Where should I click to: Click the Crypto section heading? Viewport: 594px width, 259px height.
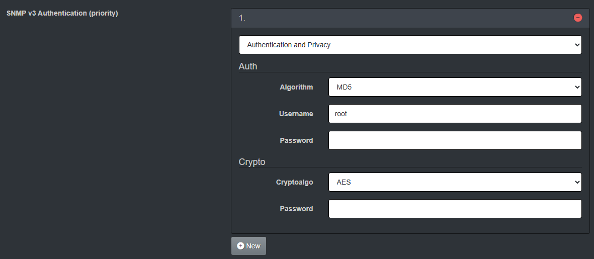[252, 161]
